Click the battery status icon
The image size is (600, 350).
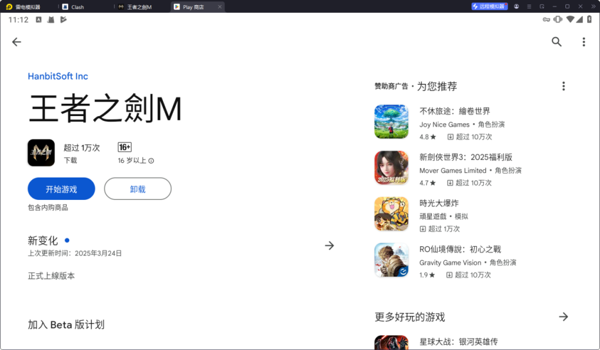[x=589, y=19]
